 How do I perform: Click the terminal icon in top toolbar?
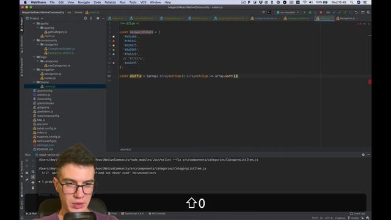(269, 12)
